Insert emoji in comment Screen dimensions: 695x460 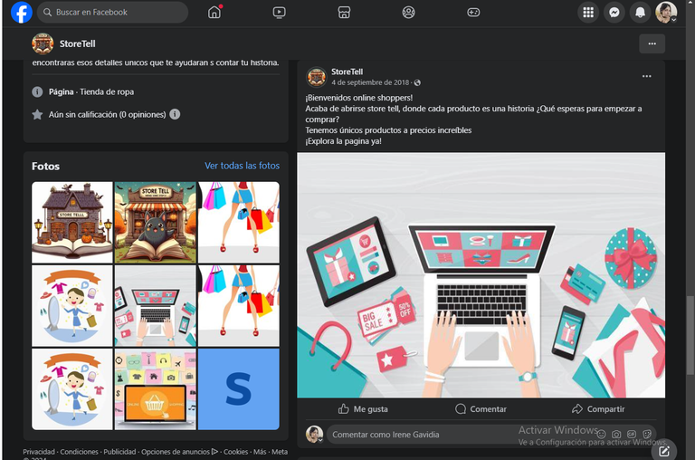point(601,435)
